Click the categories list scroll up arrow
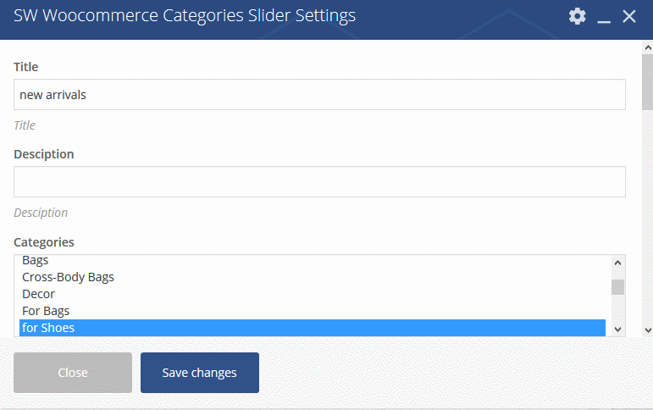653x410 pixels. 618,263
